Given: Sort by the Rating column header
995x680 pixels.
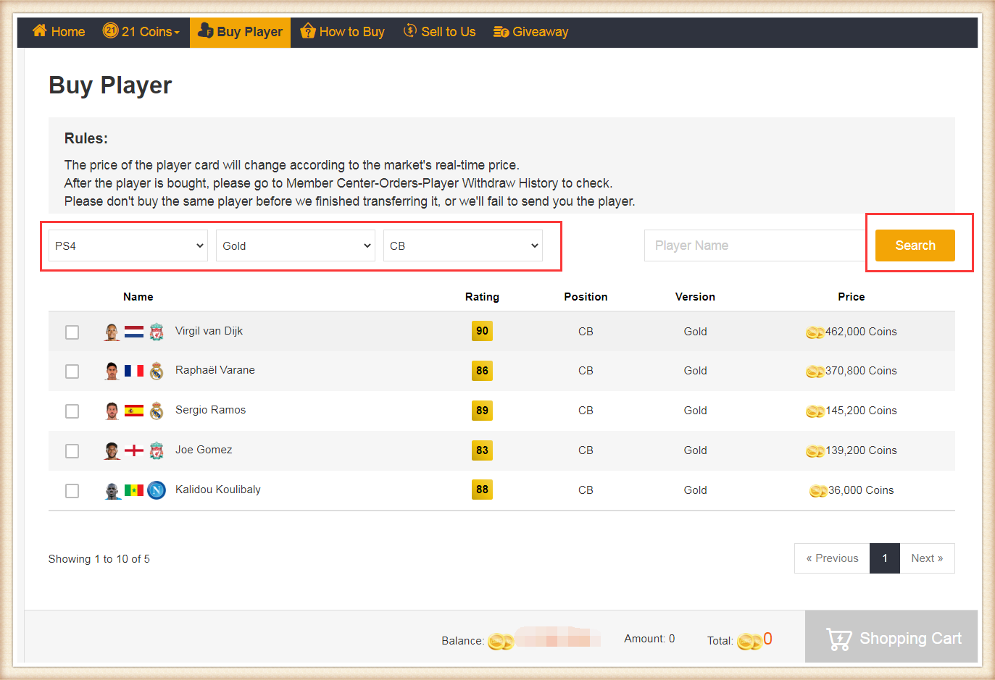Looking at the screenshot, I should pos(482,297).
